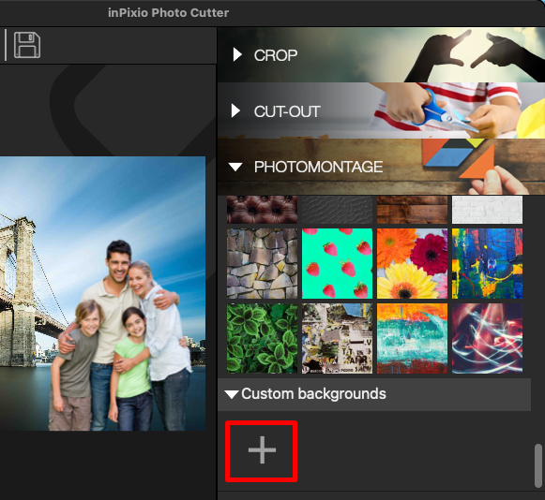Choose the stone wall background
The image size is (545, 500).
[x=262, y=263]
